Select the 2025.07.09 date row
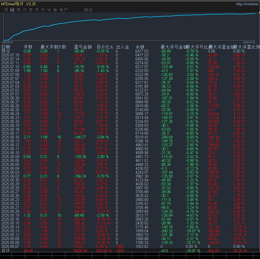260x259 pixels. pos(10,71)
